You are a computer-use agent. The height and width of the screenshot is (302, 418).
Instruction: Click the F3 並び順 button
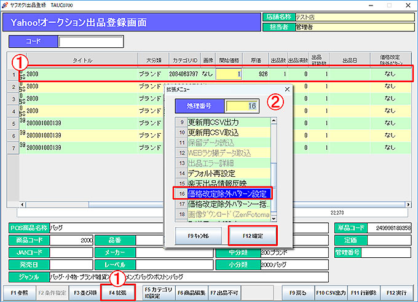[x=85, y=293]
